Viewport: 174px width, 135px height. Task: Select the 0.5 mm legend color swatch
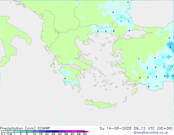[x=11, y=131]
